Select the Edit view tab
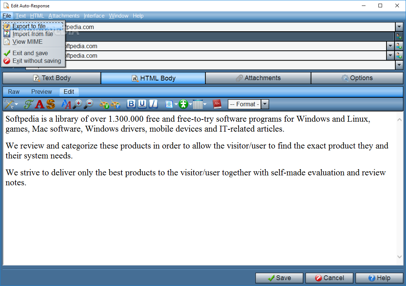 click(69, 92)
